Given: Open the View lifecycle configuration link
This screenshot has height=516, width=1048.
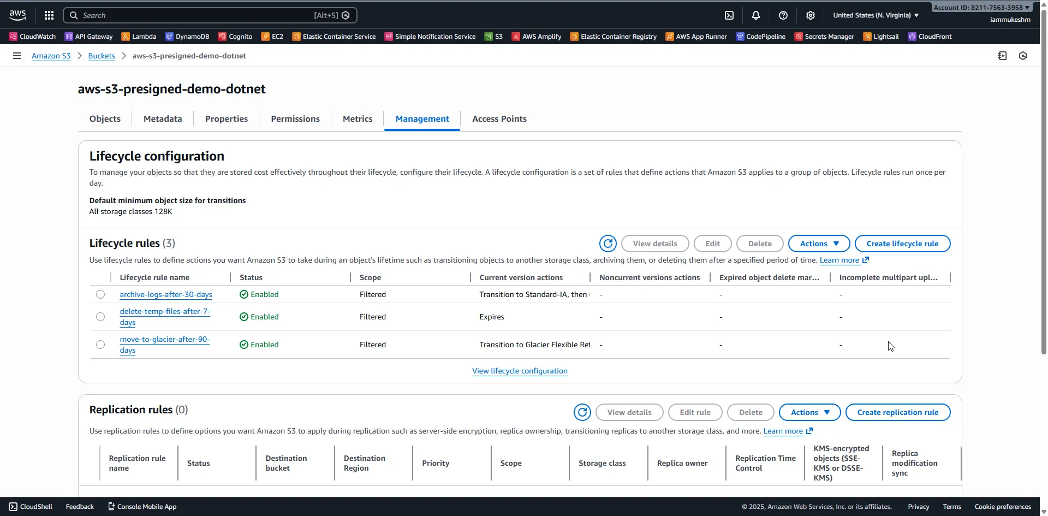Looking at the screenshot, I should coord(519,371).
